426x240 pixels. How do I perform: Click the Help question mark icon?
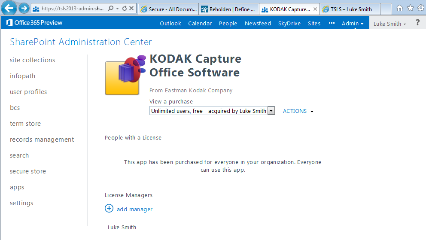click(x=417, y=23)
